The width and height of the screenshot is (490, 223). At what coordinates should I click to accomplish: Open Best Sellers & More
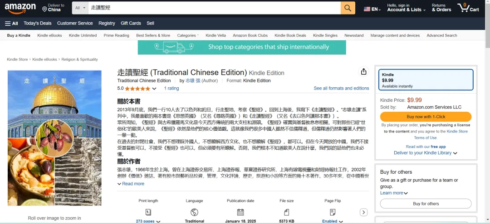[153, 35]
